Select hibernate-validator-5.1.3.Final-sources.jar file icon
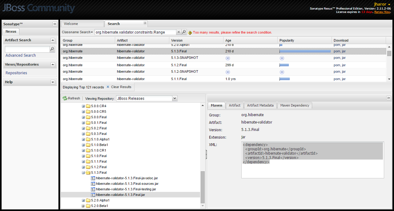The width and height of the screenshot is (394, 211). (93, 184)
